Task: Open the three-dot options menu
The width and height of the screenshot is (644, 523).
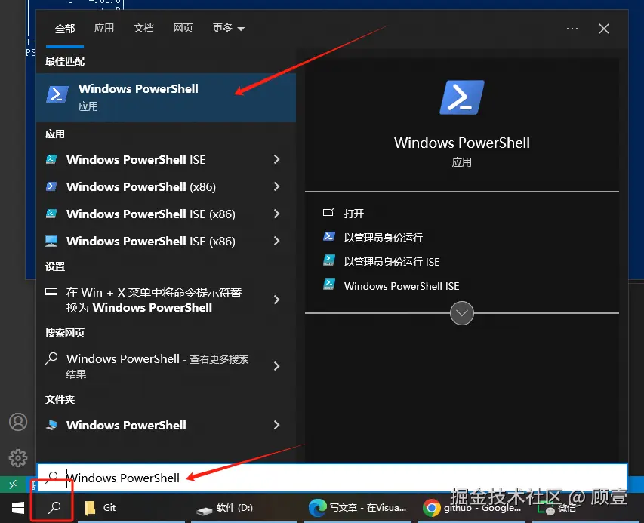Action: [572, 29]
